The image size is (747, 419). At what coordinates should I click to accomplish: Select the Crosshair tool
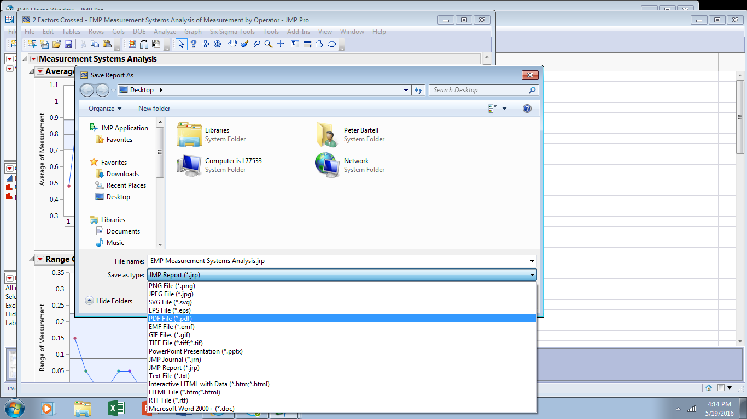click(x=280, y=44)
